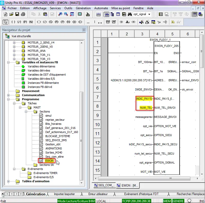Click the messagesms input variable

click(x=143, y=117)
